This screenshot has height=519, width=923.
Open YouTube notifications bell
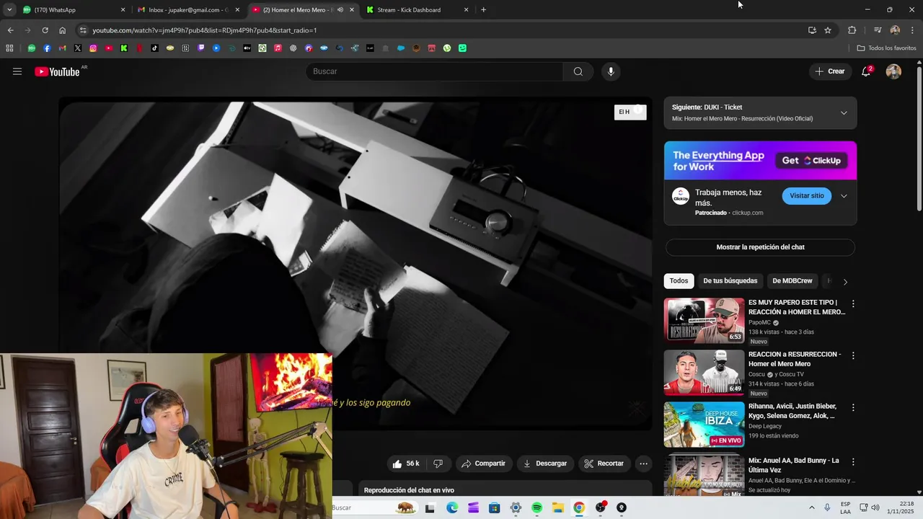pyautogui.click(x=866, y=71)
